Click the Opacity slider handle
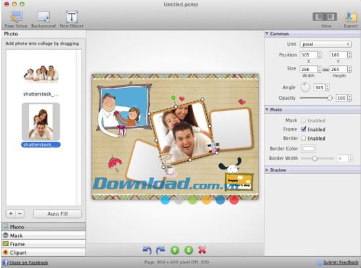 click(330, 98)
